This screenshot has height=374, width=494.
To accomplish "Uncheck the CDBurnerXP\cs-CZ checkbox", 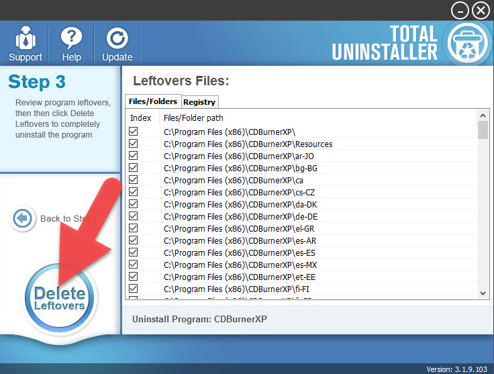I will [x=134, y=192].
